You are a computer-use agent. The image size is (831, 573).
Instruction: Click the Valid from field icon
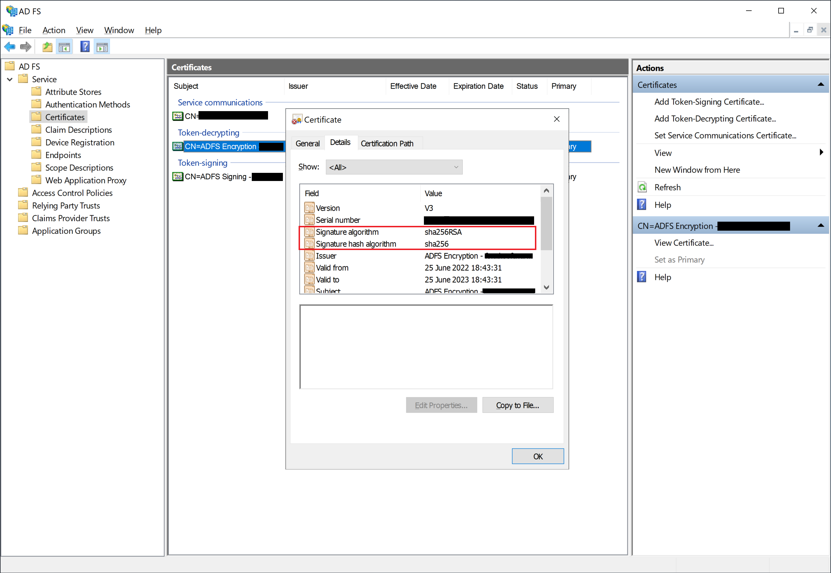[x=309, y=267]
